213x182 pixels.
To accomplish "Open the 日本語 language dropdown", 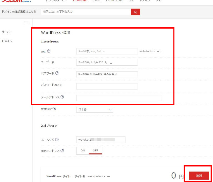I will tap(94, 110).
